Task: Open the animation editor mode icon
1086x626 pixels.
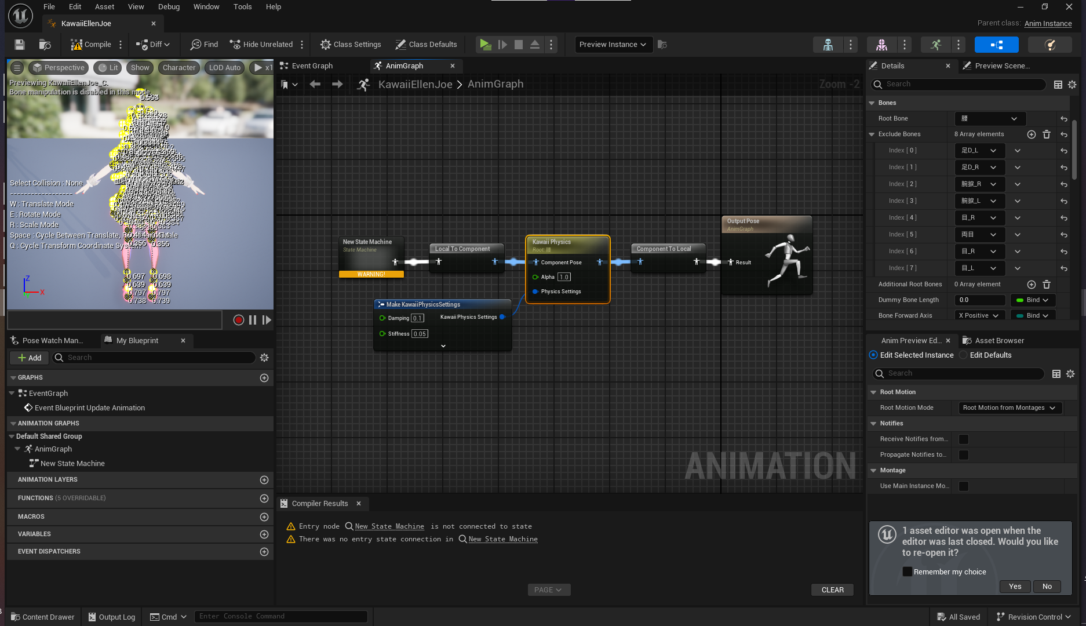Action: pyautogui.click(x=936, y=45)
